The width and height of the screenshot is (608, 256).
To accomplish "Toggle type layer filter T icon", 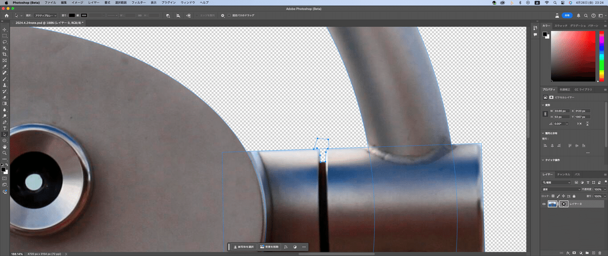I will pyautogui.click(x=588, y=183).
